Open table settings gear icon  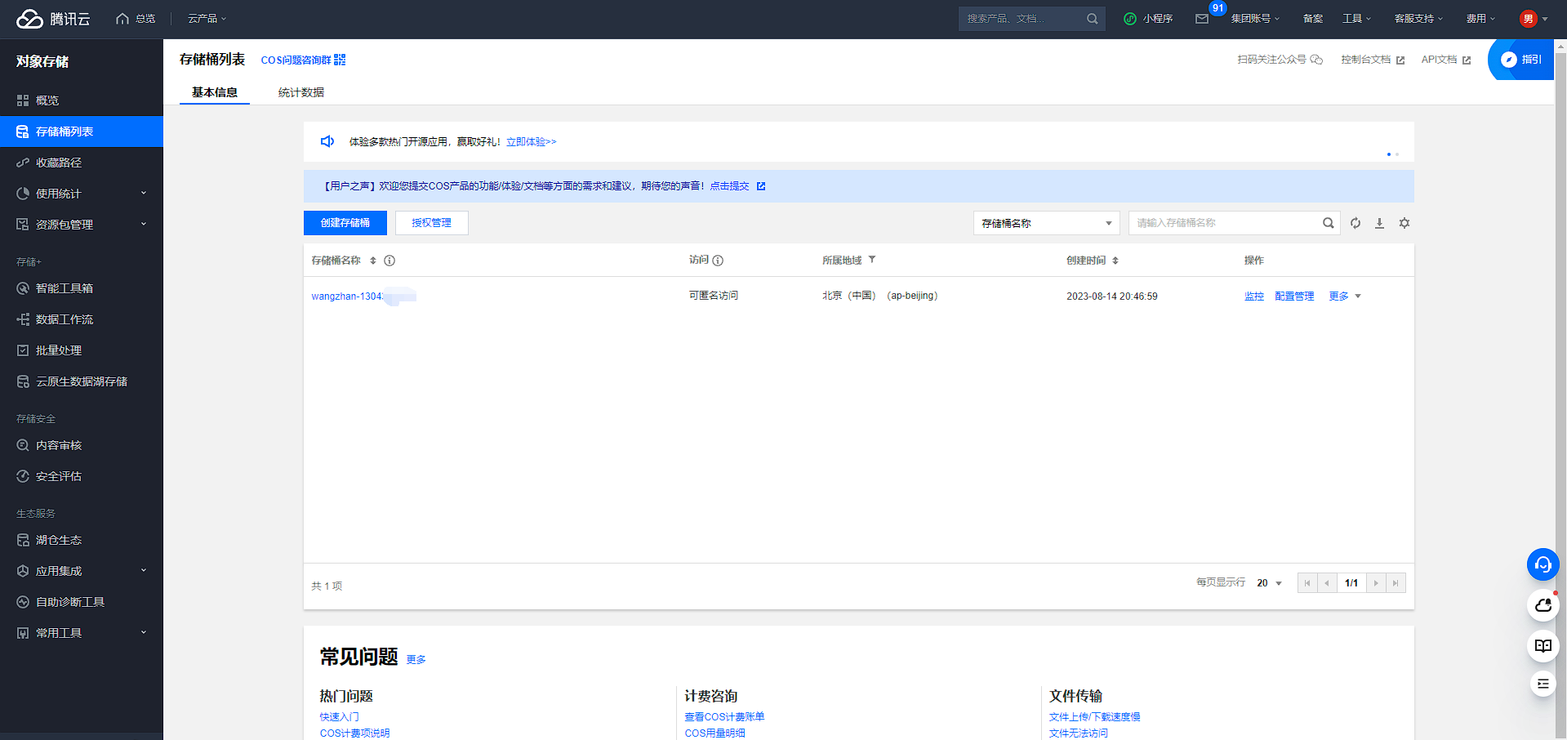pyautogui.click(x=1405, y=223)
